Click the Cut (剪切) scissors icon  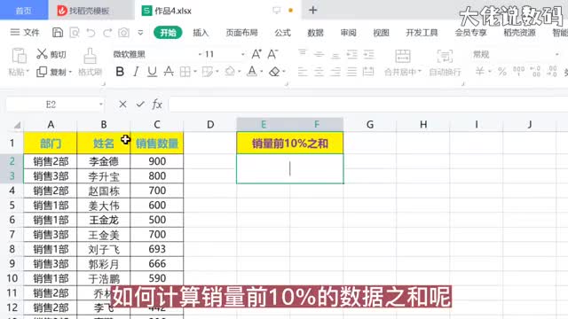tap(42, 54)
